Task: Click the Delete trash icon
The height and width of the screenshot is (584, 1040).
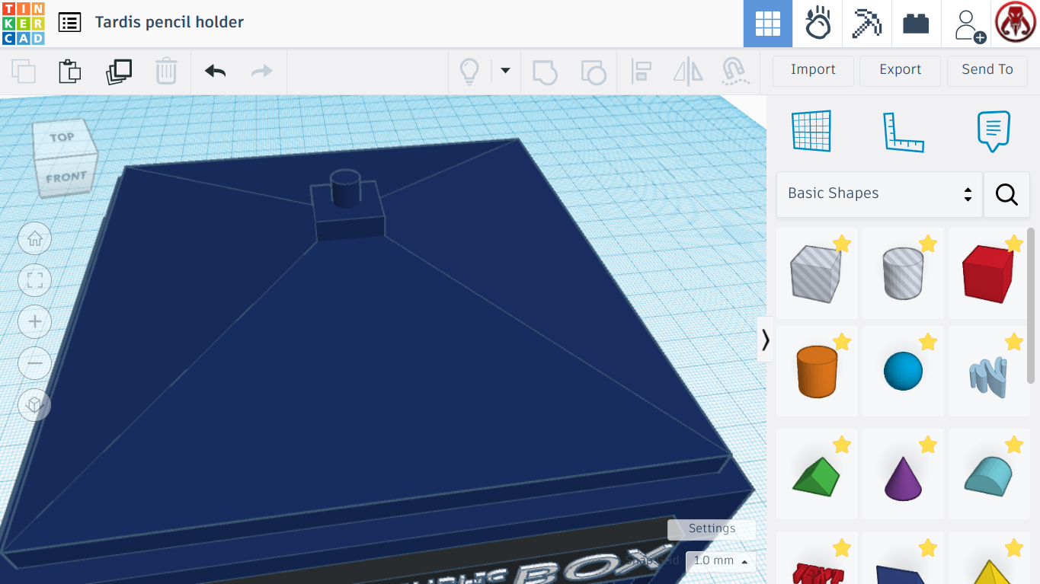Action: [x=166, y=72]
